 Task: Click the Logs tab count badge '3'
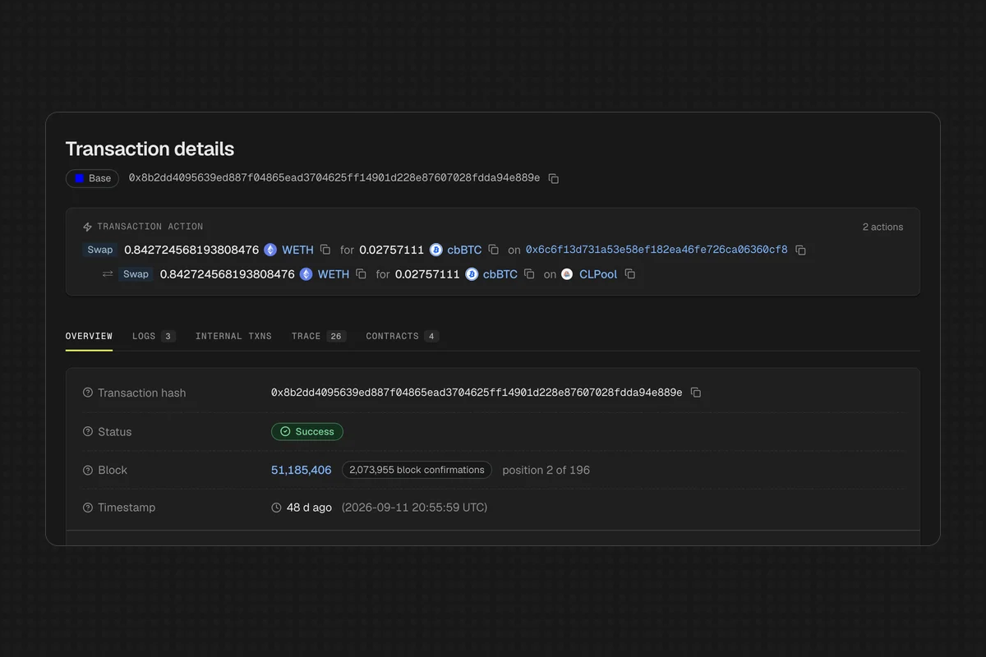coord(168,336)
